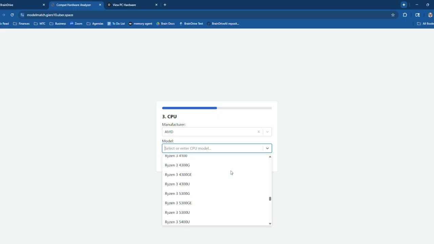The height and width of the screenshot is (244, 434).
Task: Click the dropdown list scrollbar thumb
Action: (270, 199)
